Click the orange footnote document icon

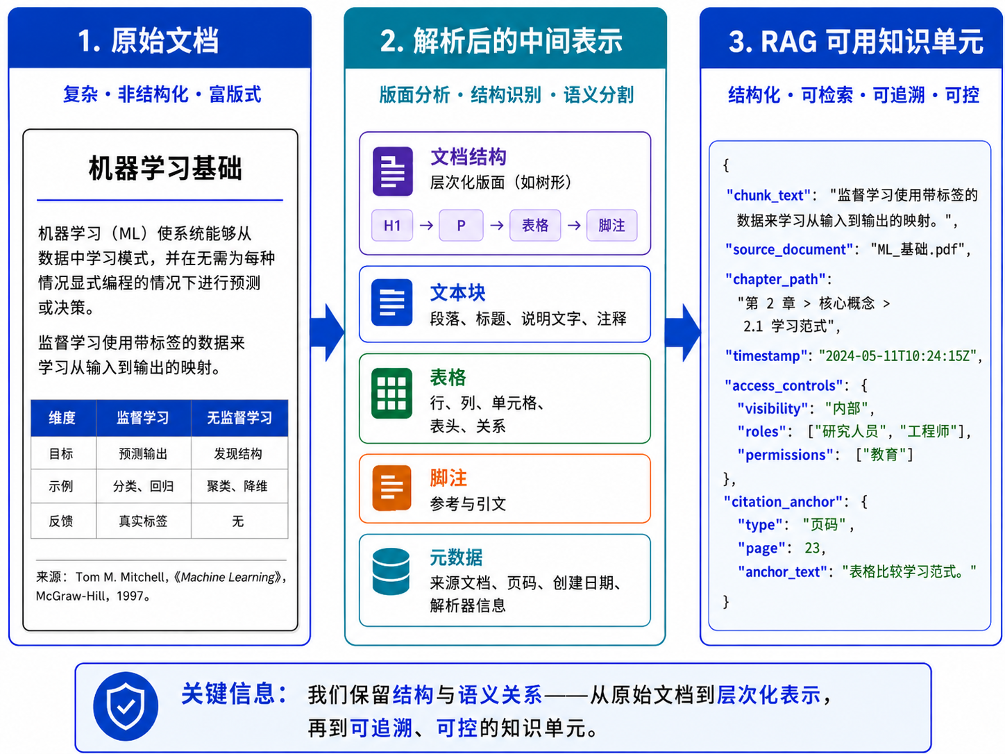coord(392,487)
